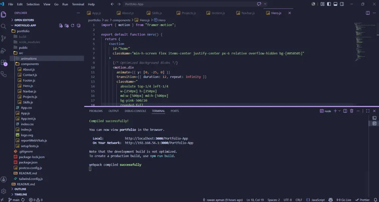Open the launch profile dropdown beside plus
379x202 pixels.
coord(340,111)
